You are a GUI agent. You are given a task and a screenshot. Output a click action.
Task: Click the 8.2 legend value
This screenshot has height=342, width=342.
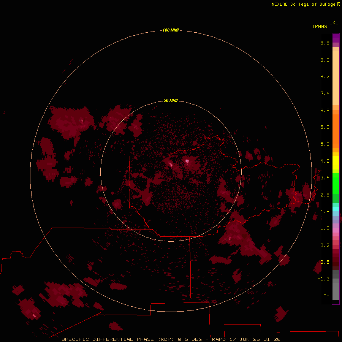(x=325, y=77)
